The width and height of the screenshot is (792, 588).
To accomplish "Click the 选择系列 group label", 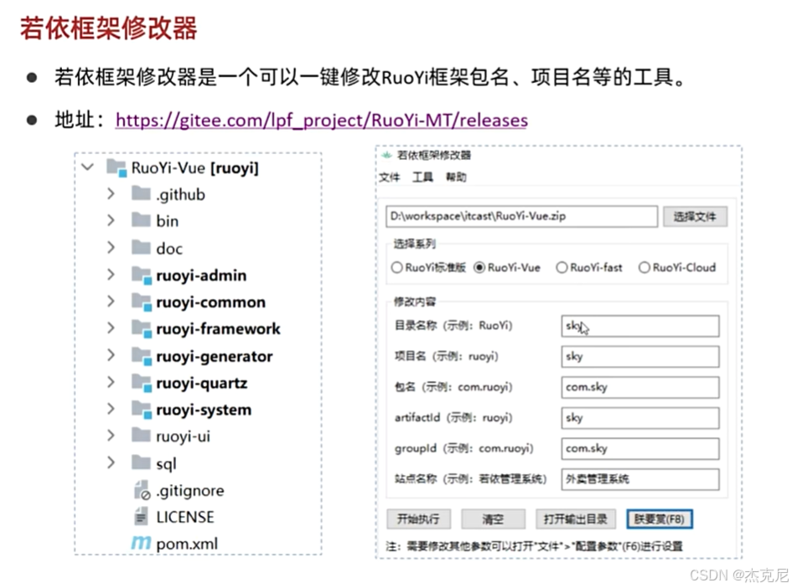I will [x=414, y=244].
